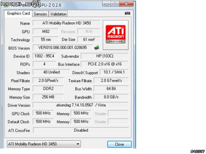Click the 'Driver Version' label text
Viewport: 206px width, 154px height.
(x=19, y=106)
